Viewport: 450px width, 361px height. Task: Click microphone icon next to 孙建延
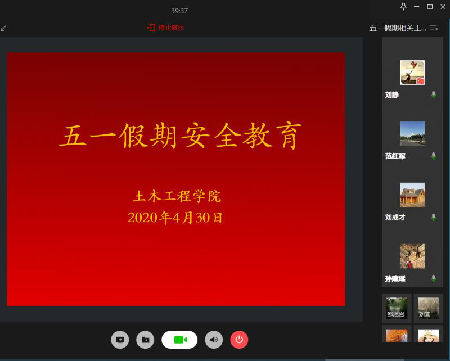(433, 278)
